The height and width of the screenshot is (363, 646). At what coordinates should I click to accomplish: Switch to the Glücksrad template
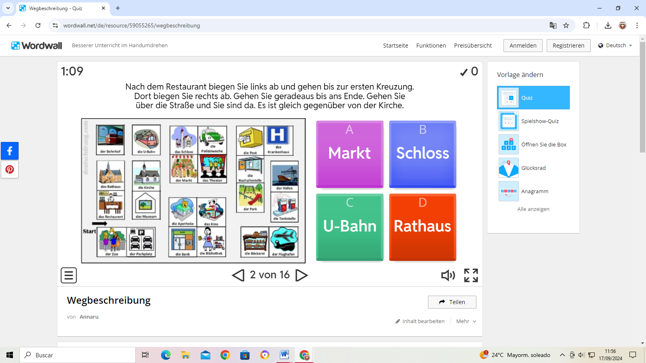click(533, 168)
